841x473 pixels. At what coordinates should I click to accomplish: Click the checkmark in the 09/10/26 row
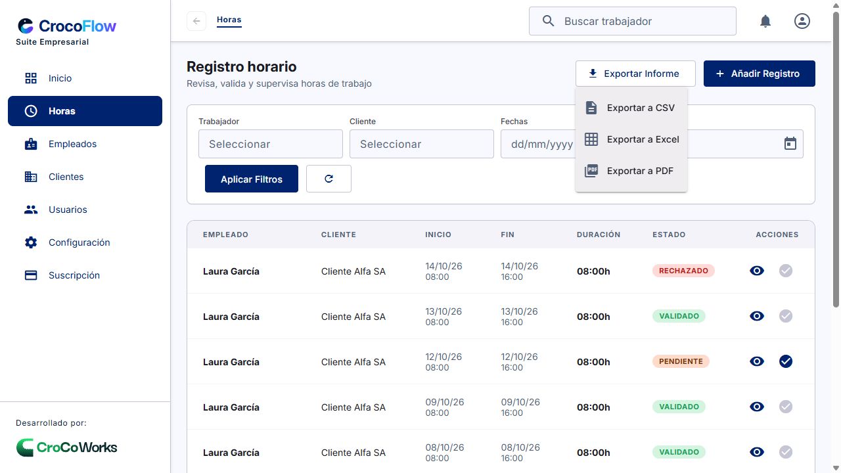click(x=786, y=407)
